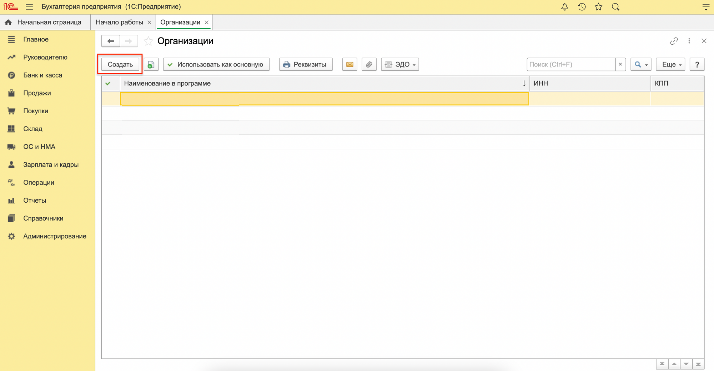Open the hamburger main menu

[x=29, y=6]
